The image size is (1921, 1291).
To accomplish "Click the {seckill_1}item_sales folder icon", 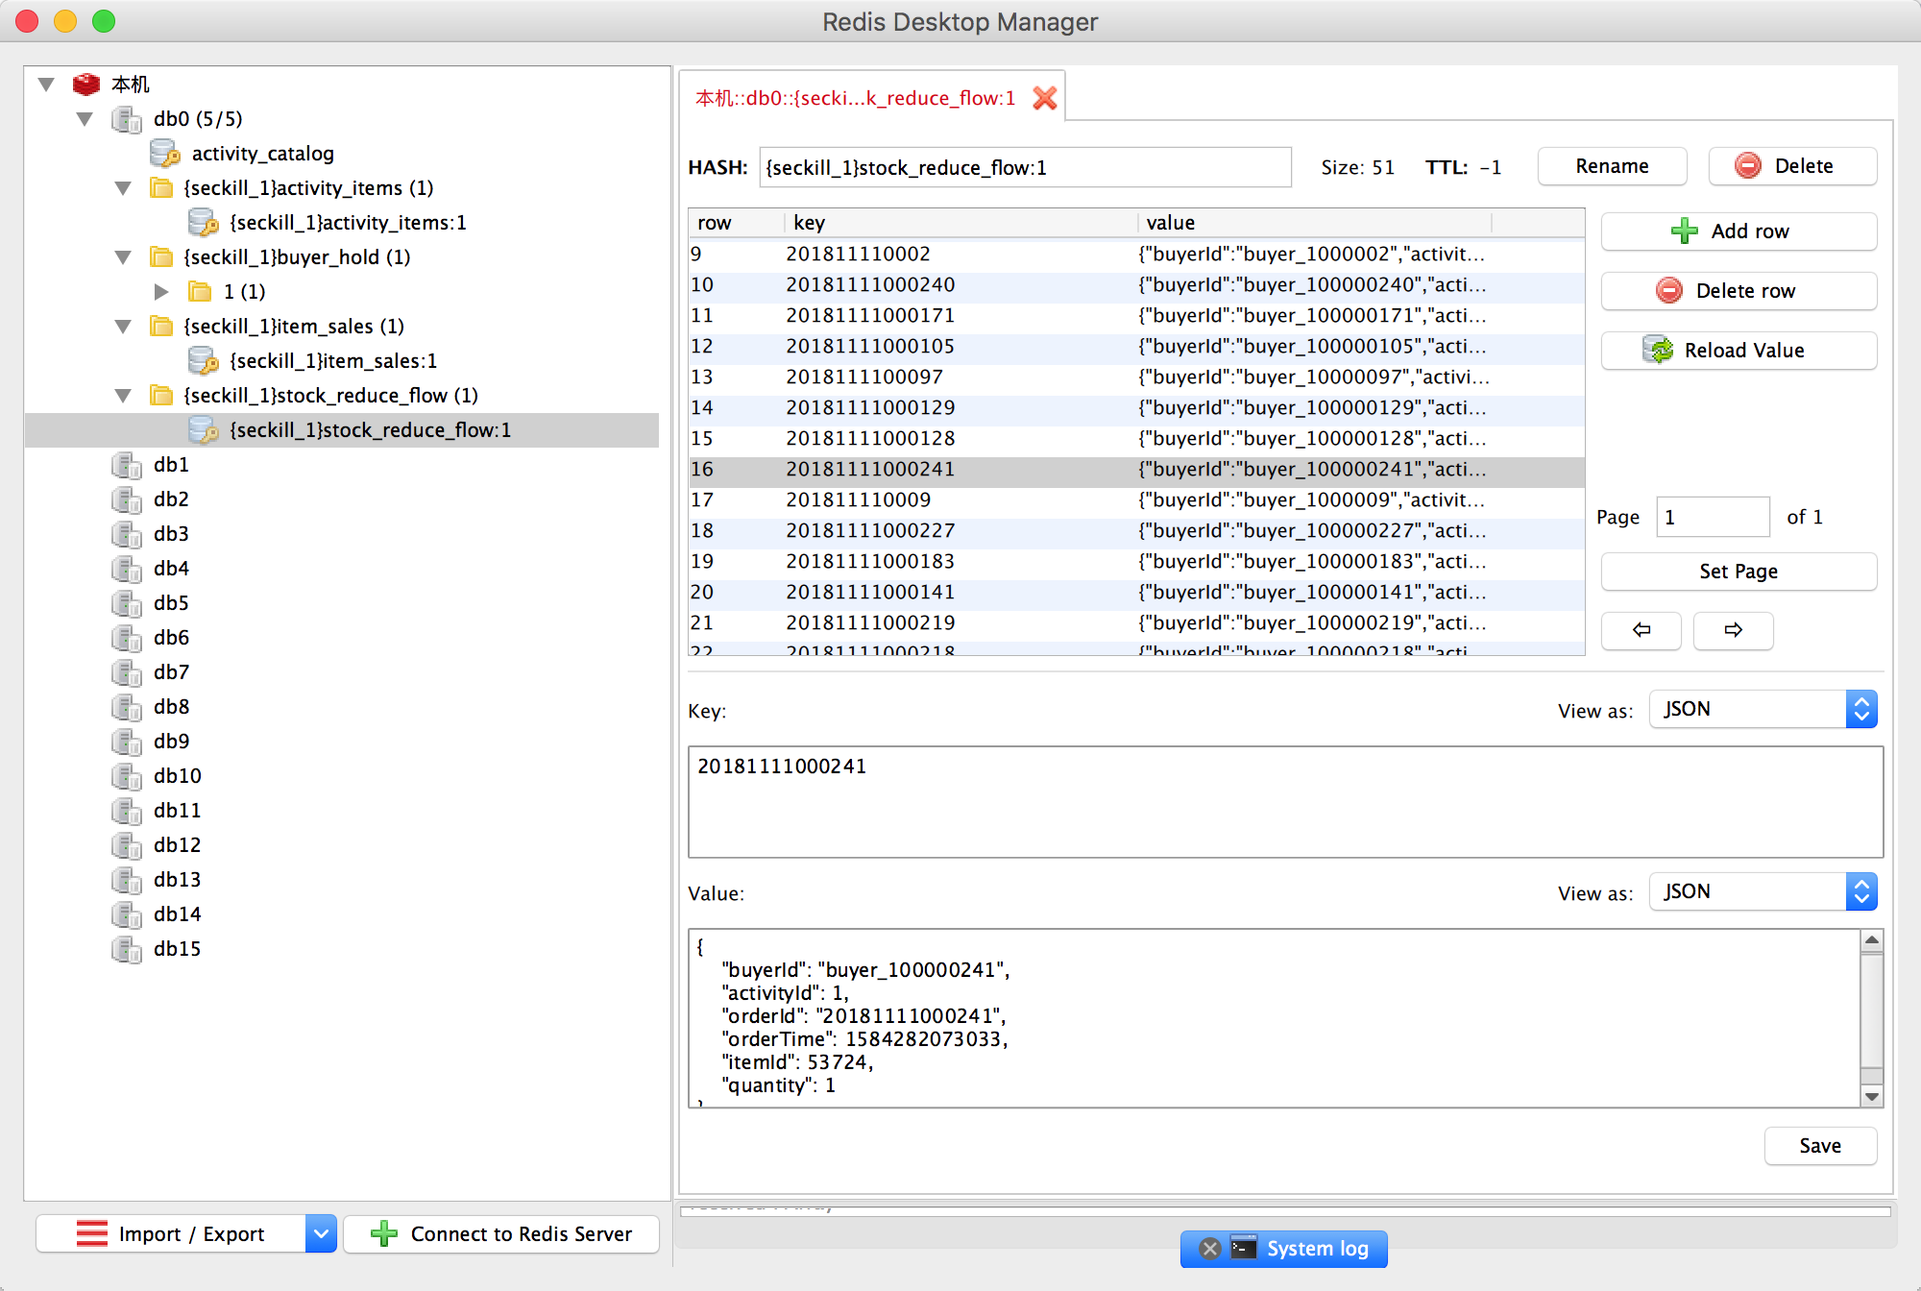I will pos(162,326).
